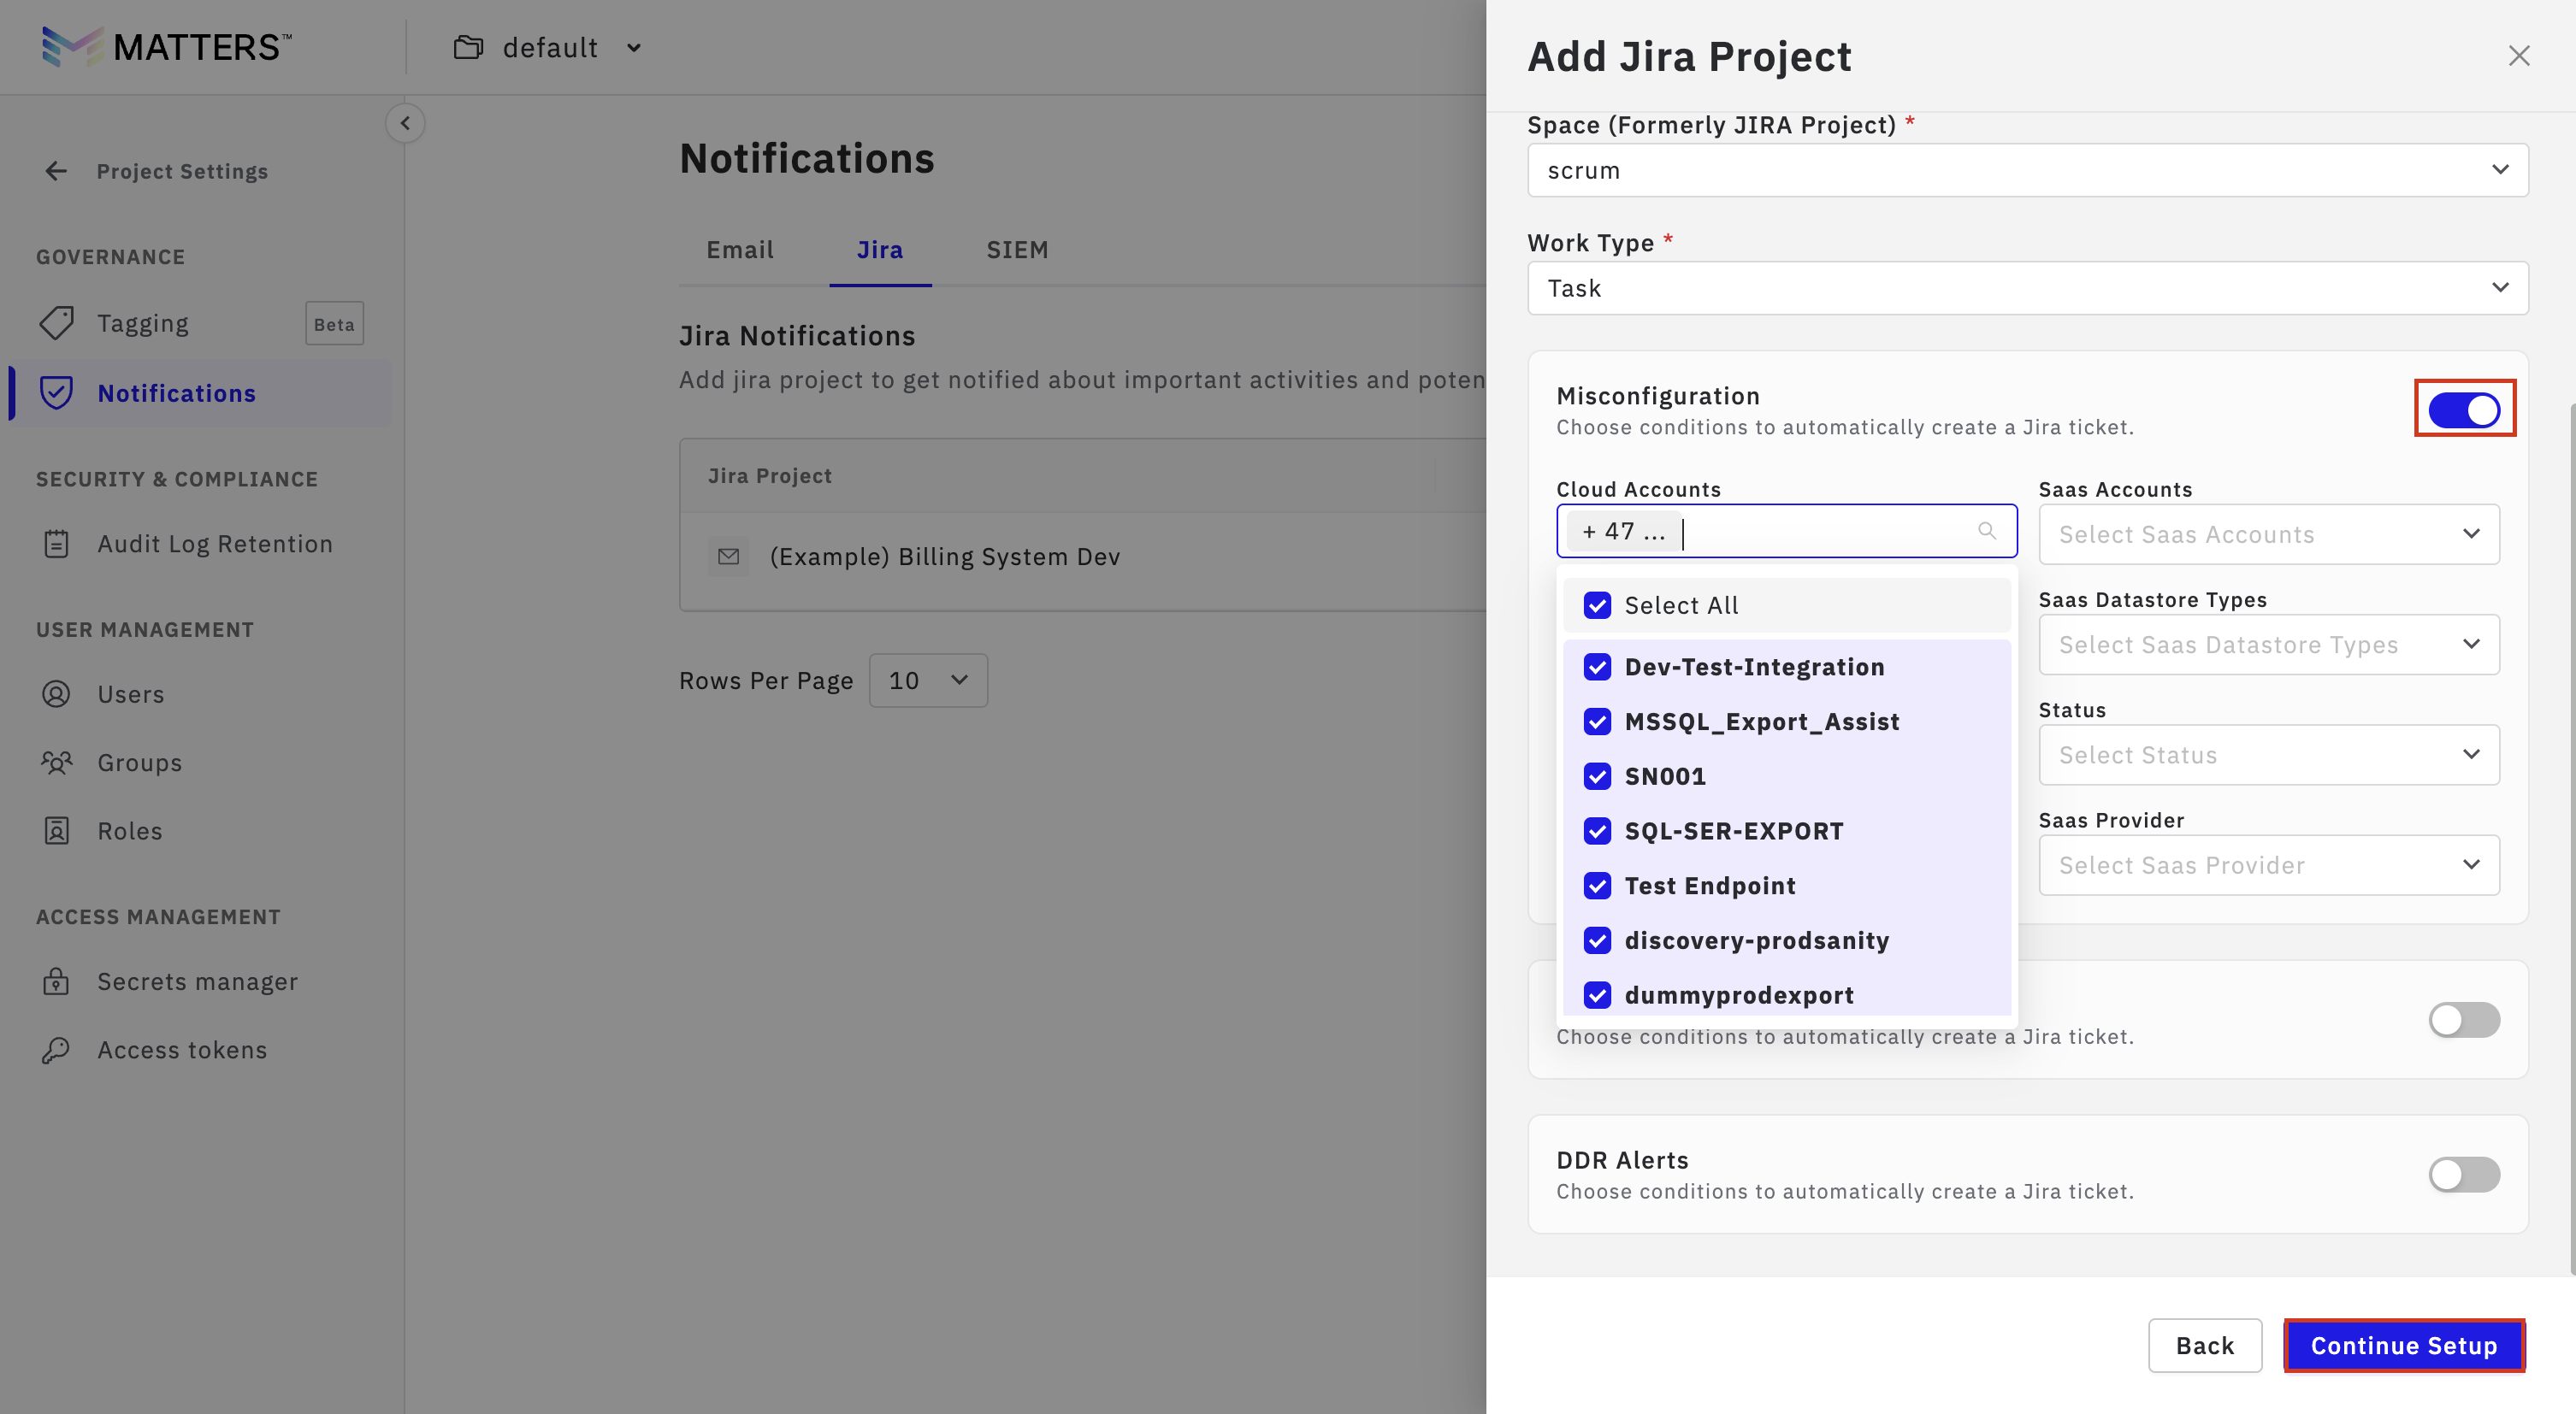Click the Back button
The image size is (2576, 1414).
2204,1346
